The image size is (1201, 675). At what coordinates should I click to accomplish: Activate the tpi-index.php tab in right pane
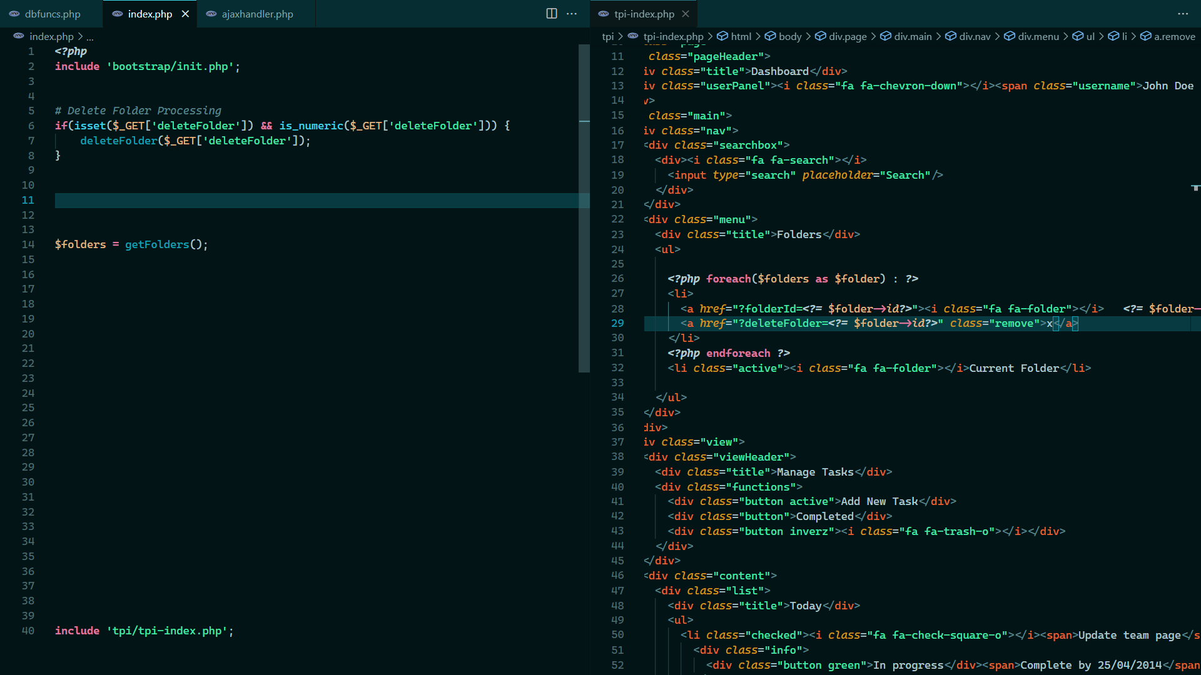(x=644, y=14)
